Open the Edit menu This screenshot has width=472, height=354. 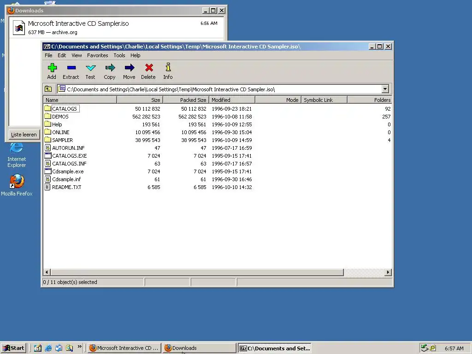[x=62, y=55]
